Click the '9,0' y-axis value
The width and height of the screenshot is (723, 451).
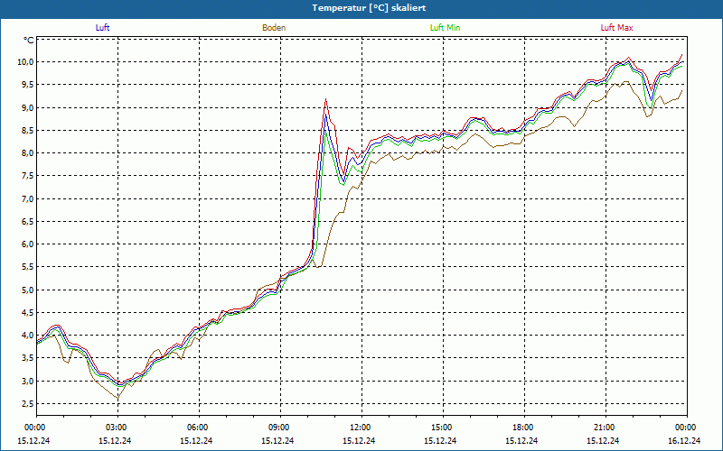click(x=27, y=107)
